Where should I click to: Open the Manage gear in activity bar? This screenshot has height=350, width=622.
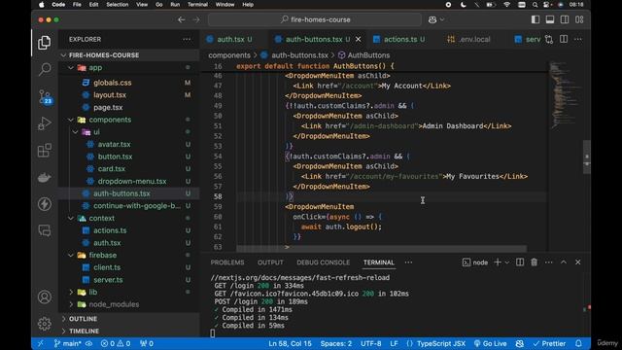tap(45, 324)
